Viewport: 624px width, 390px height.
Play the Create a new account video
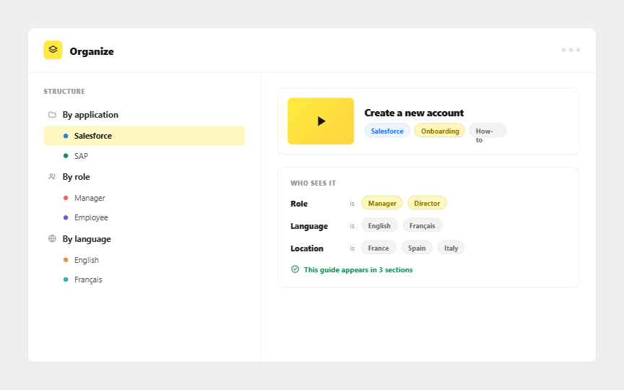point(321,121)
